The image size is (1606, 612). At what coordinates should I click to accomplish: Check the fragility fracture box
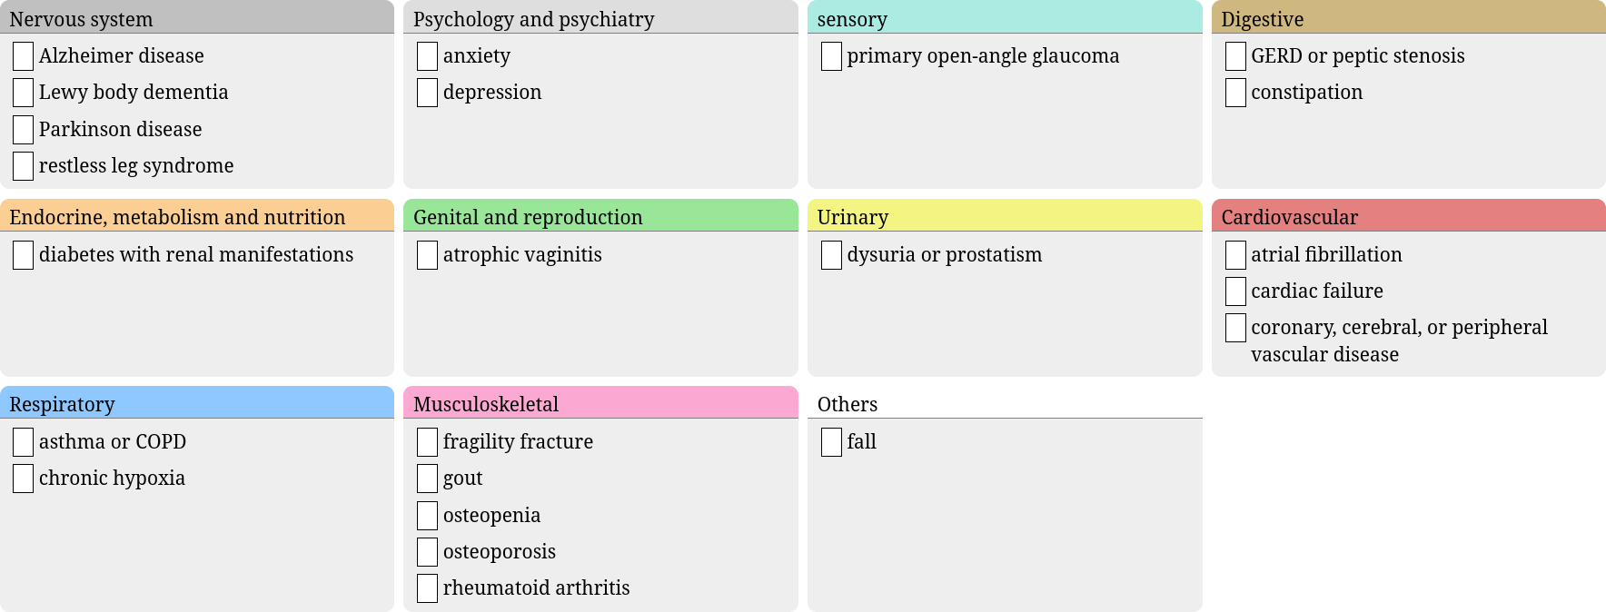click(426, 442)
